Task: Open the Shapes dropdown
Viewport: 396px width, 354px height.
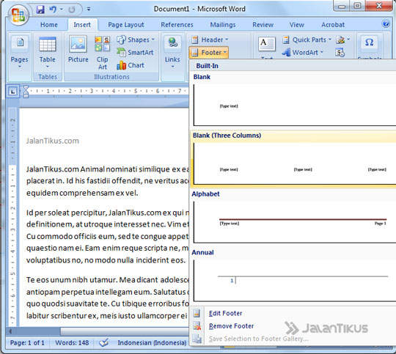Action: click(x=136, y=40)
